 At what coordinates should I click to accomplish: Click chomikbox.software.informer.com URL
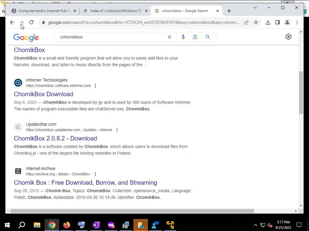click(x=58, y=86)
